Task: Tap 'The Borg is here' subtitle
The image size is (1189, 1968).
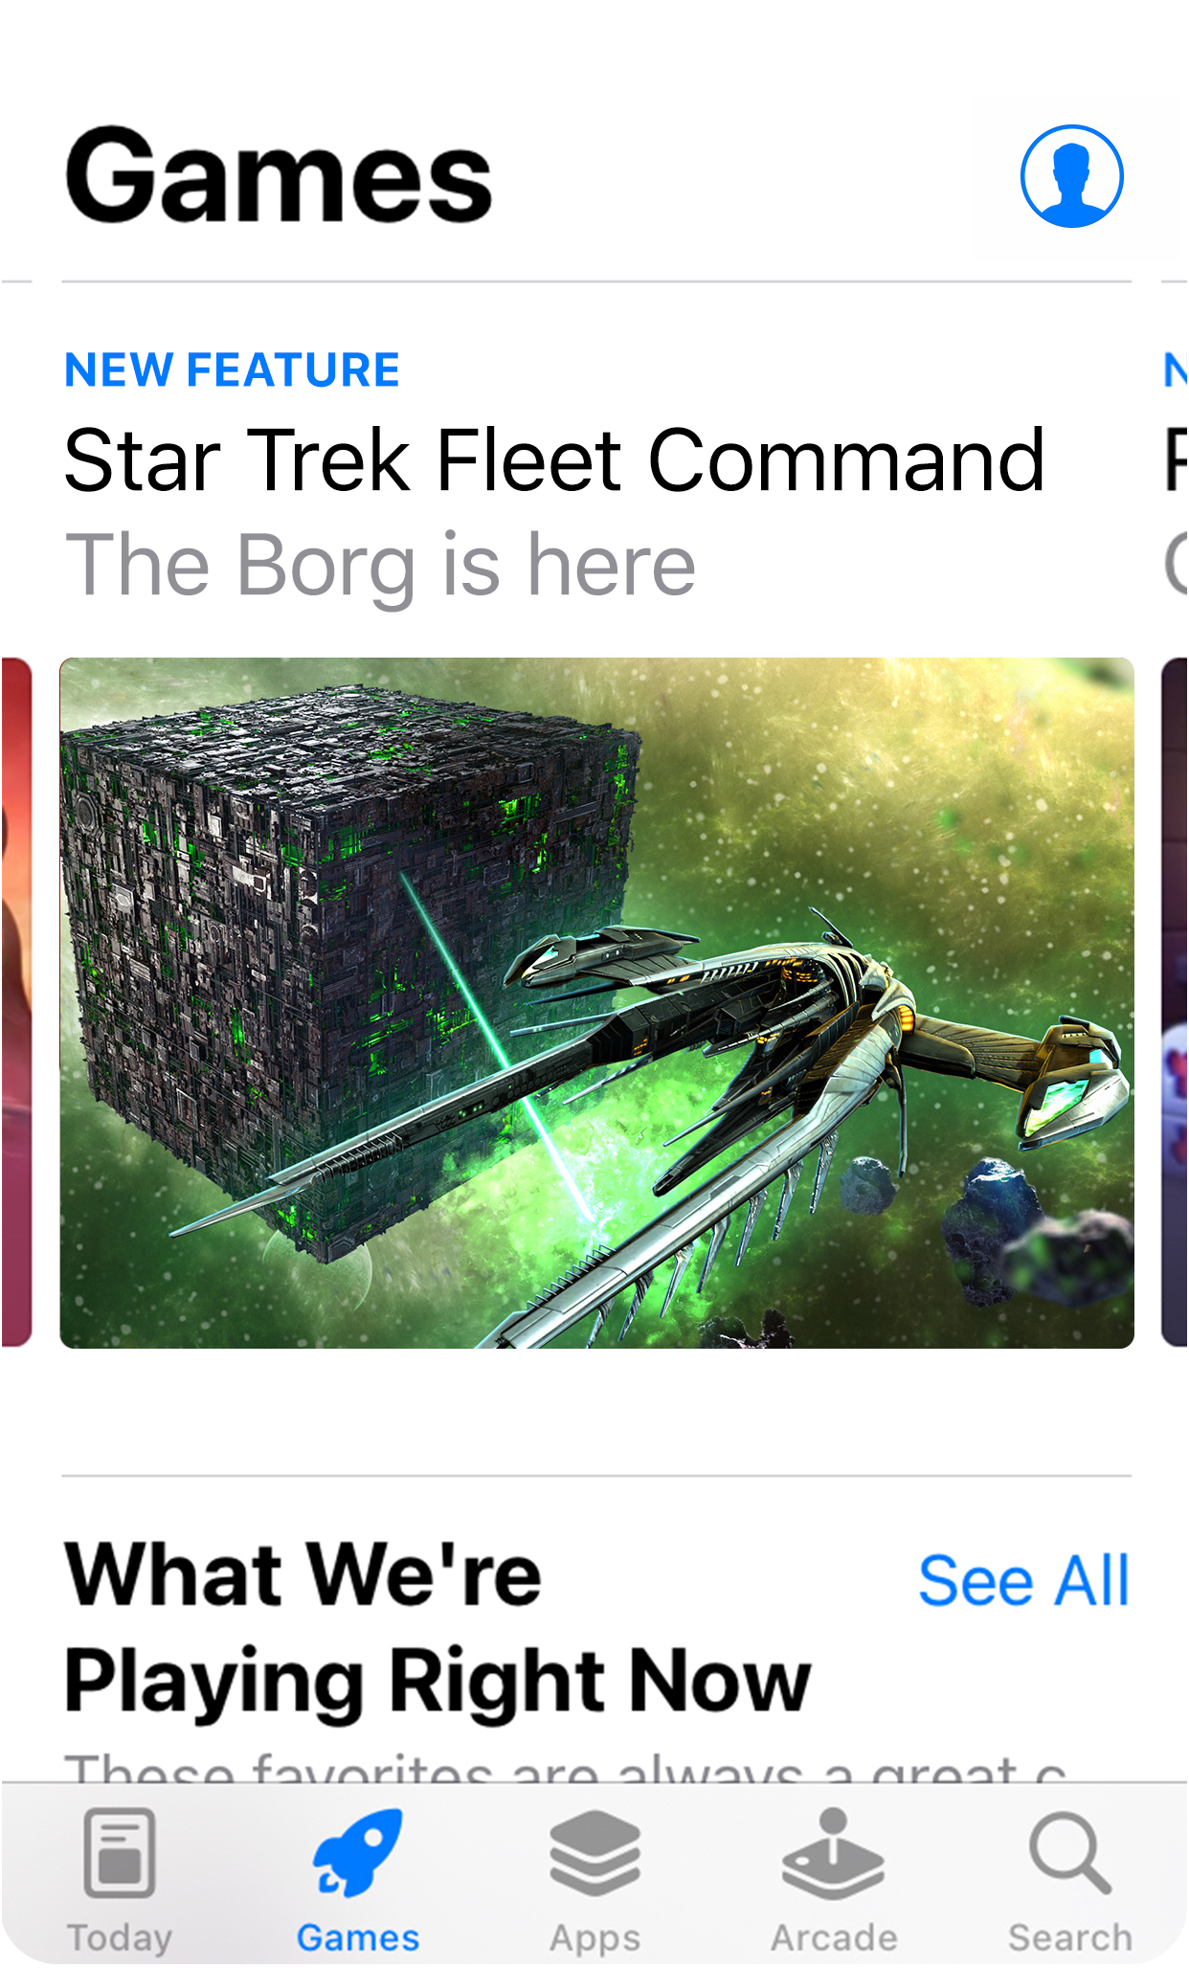Action: [x=380, y=566]
